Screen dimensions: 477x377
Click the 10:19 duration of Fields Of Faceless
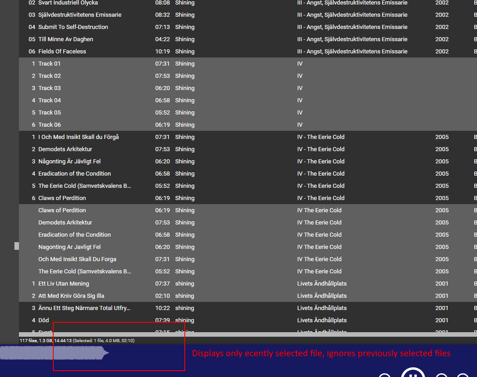(162, 51)
